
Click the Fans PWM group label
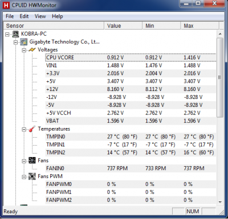(x=50, y=176)
